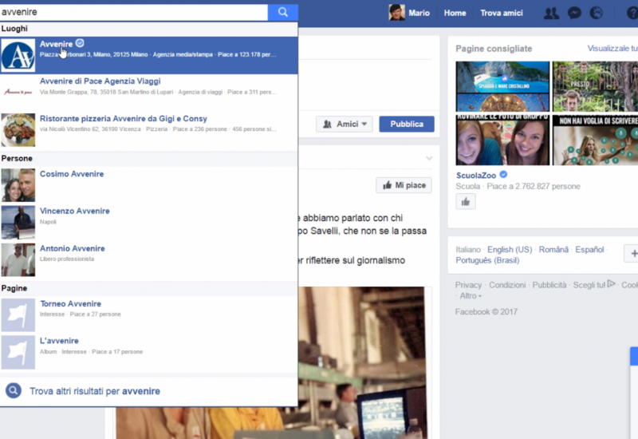Click the Visualizzale tutte link
638x439 pixels.
click(612, 49)
